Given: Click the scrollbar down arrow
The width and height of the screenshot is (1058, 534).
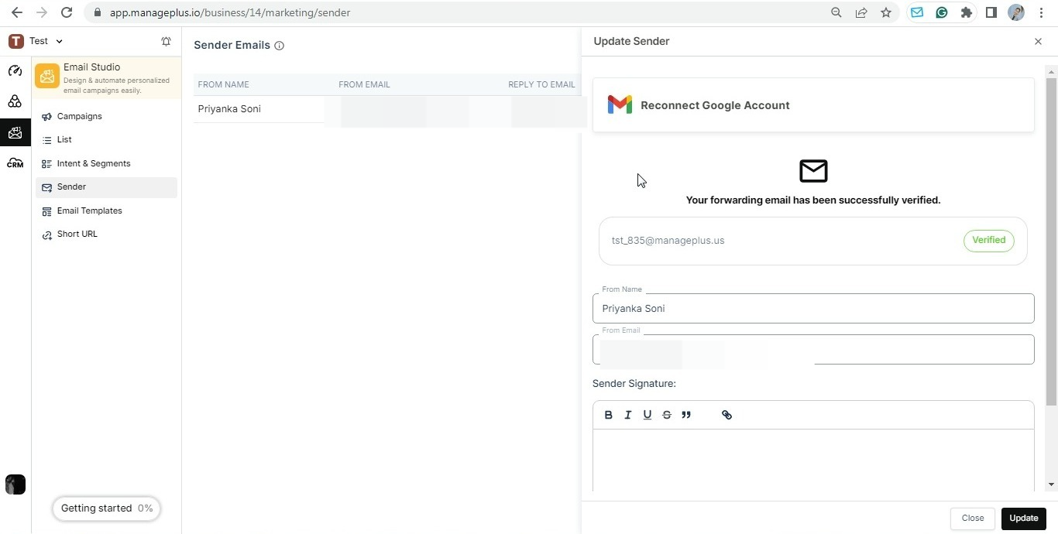Looking at the screenshot, I should pyautogui.click(x=1051, y=484).
